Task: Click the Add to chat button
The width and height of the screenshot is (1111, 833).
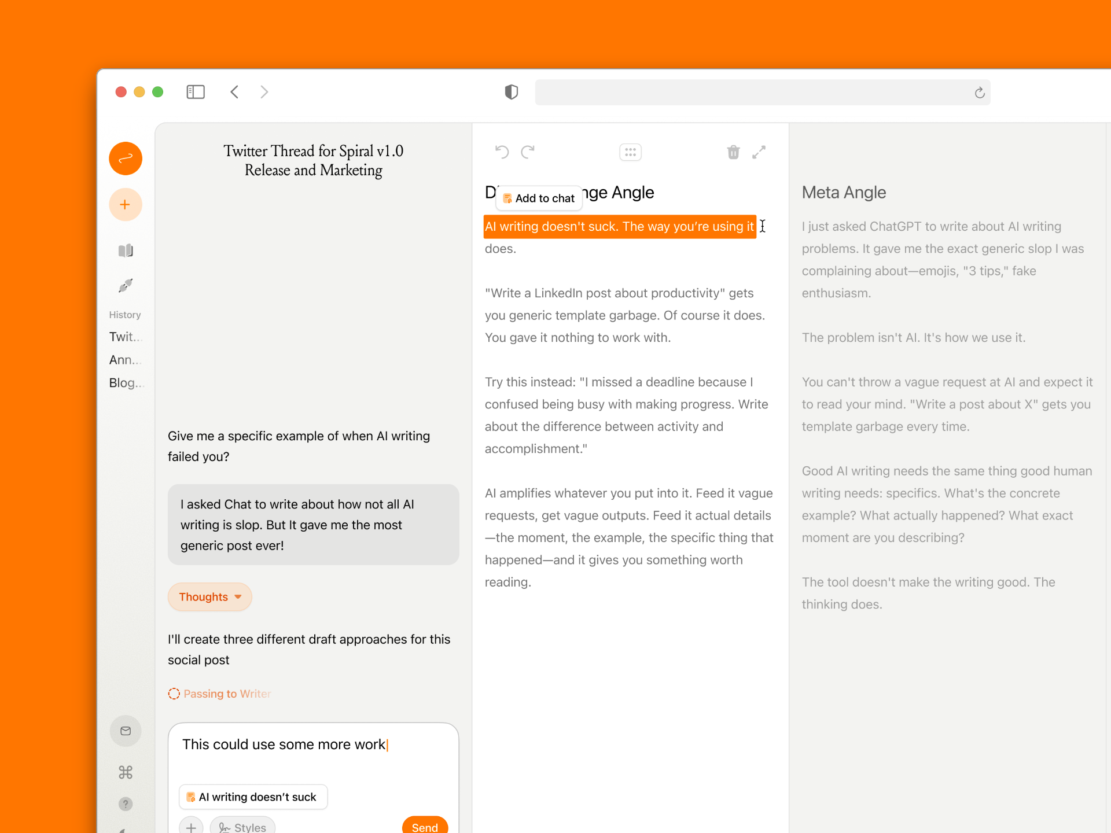Action: [539, 198]
